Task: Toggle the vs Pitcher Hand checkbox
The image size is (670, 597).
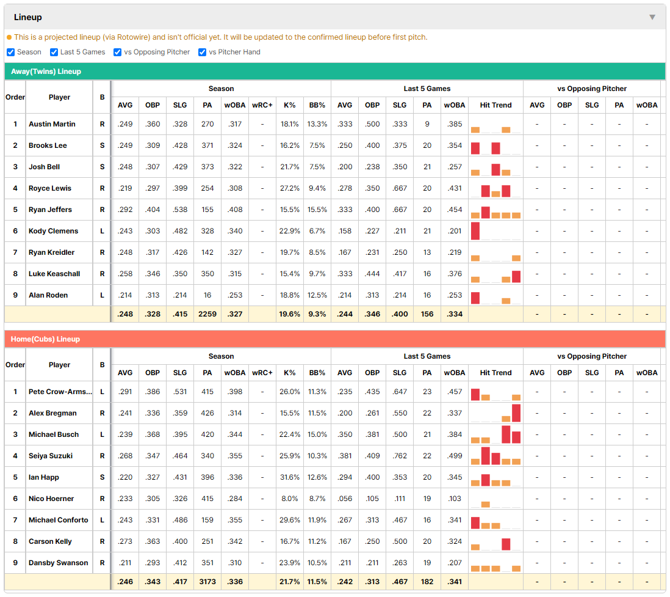Action: pyautogui.click(x=202, y=52)
